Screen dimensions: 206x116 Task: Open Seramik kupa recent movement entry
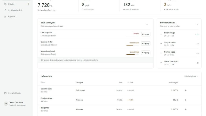(179, 34)
